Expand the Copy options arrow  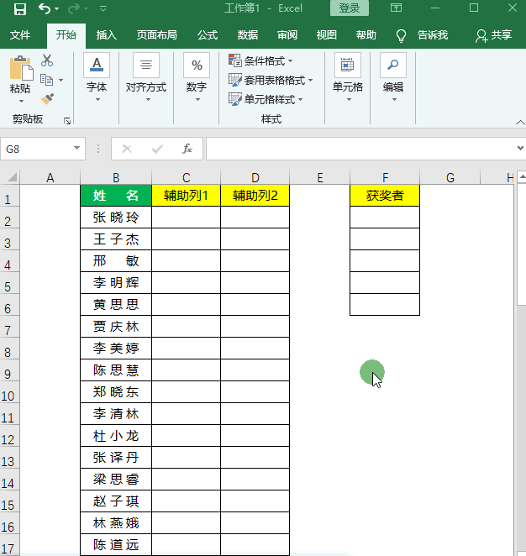pos(61,80)
